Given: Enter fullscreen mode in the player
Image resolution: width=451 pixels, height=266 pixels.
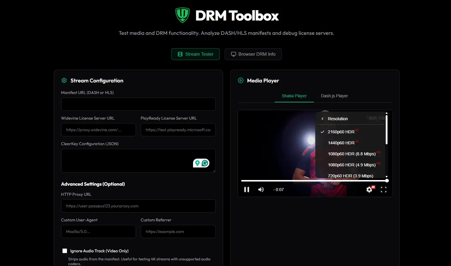Looking at the screenshot, I should coord(384,190).
